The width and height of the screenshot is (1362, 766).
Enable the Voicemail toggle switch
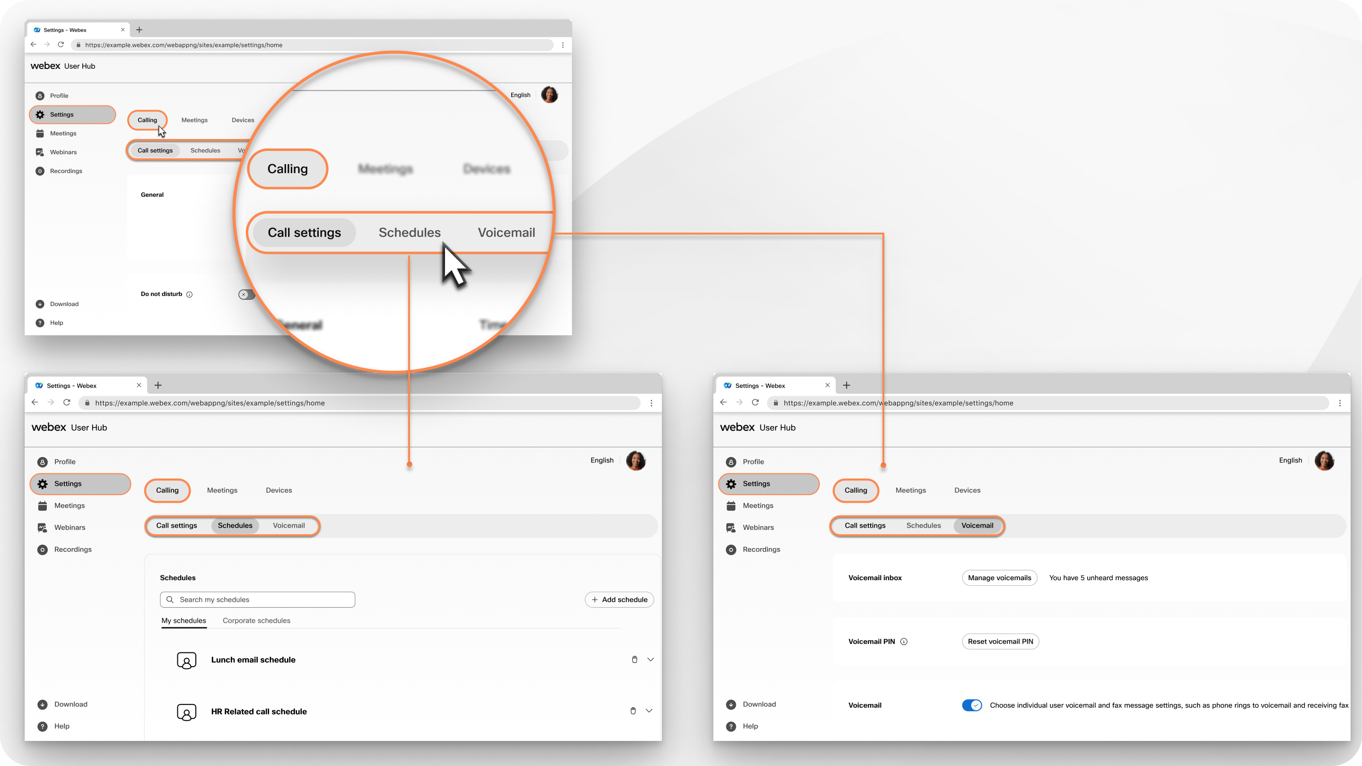point(971,705)
